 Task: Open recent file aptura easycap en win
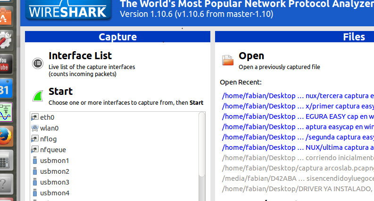[x=298, y=127]
